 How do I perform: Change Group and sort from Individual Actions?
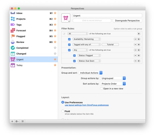91,73
